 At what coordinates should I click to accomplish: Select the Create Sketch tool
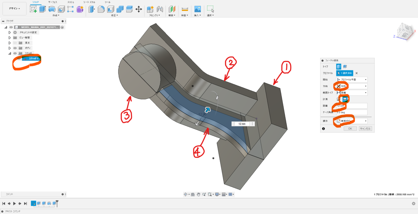click(33, 9)
